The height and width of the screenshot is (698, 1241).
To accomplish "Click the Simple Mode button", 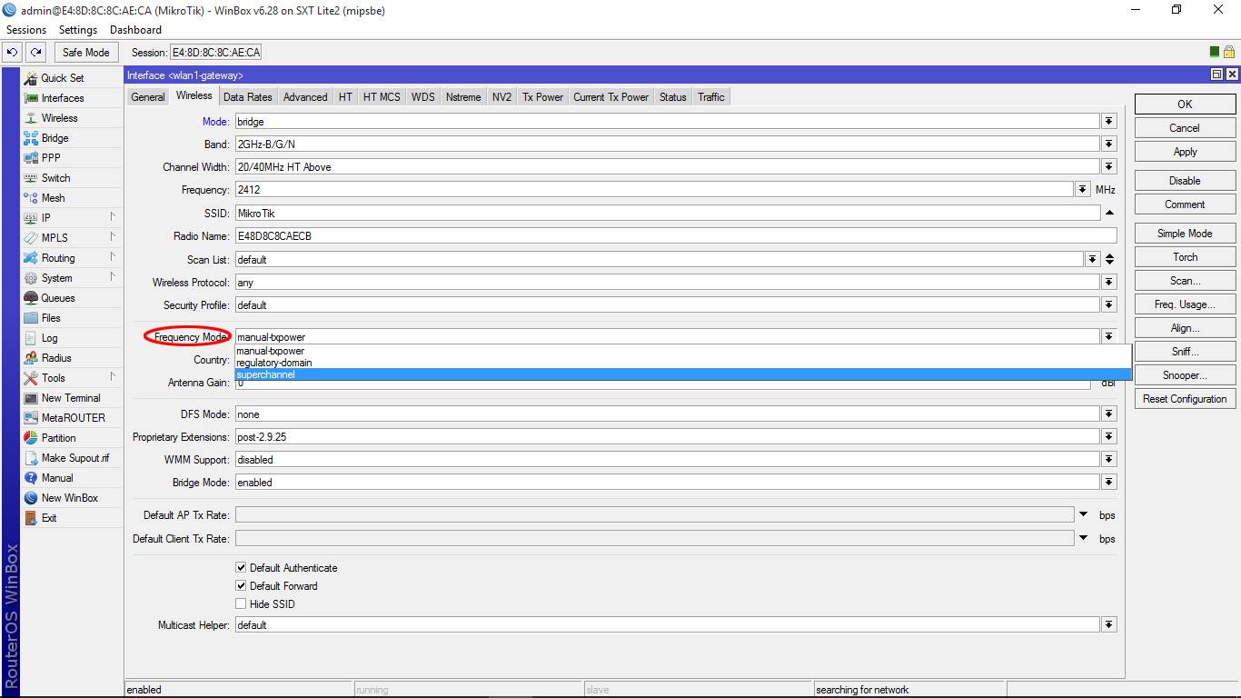I will [1185, 234].
